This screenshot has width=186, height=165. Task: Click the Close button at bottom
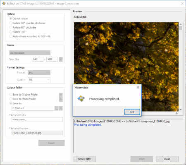pos(167,159)
